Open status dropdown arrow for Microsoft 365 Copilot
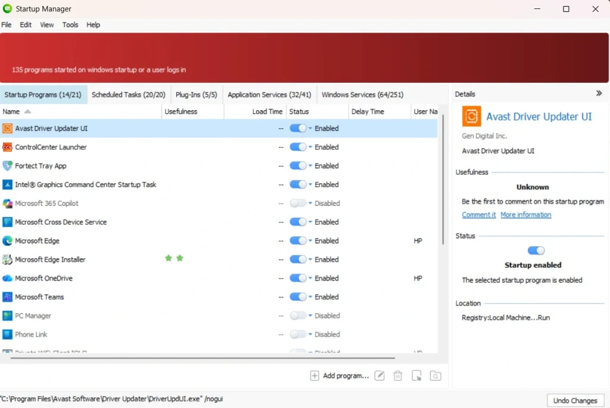The width and height of the screenshot is (610, 408). click(310, 203)
